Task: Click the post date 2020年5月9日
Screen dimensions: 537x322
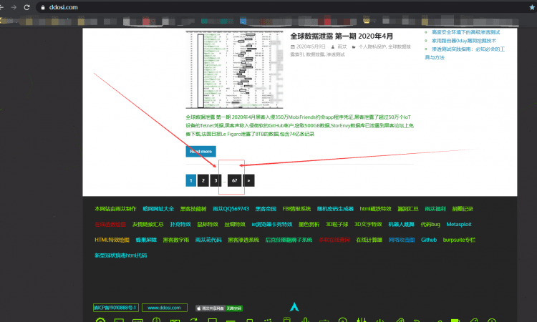Action: [x=310, y=47]
